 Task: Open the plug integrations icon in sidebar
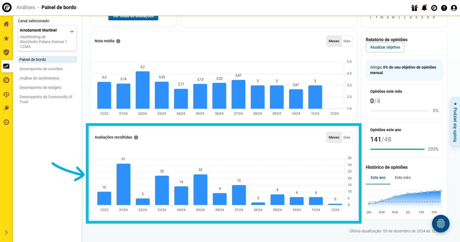(x=6, y=108)
